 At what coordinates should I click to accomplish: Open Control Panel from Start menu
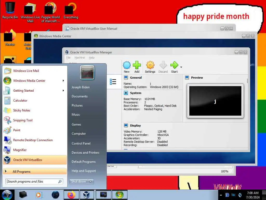81,143
